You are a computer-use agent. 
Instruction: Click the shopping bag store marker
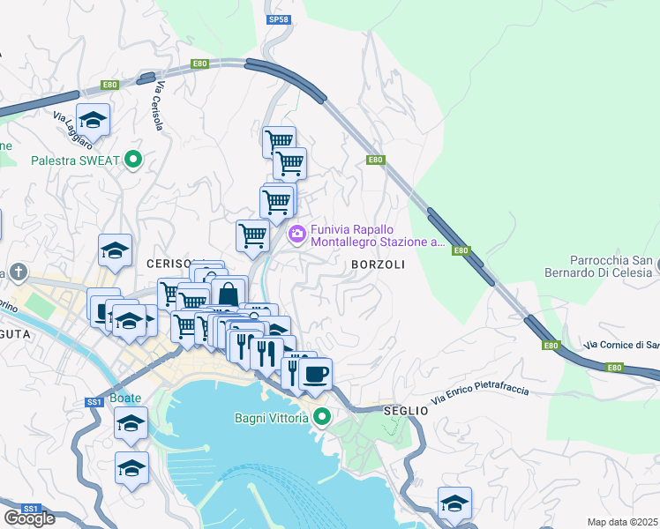click(x=229, y=292)
